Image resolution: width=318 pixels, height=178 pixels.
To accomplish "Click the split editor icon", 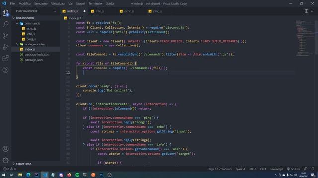I will (306, 11).
